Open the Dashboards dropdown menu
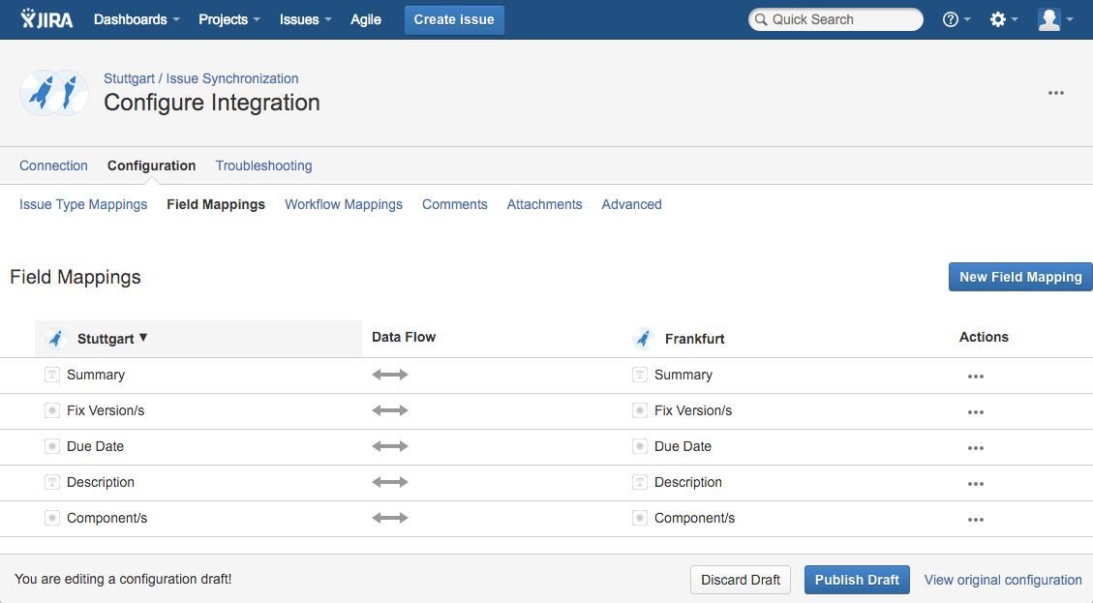 point(137,19)
